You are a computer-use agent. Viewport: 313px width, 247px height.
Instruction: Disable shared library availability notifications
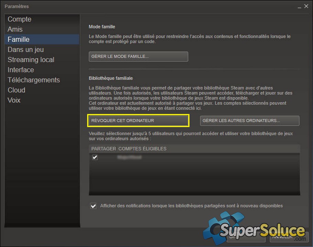93,205
